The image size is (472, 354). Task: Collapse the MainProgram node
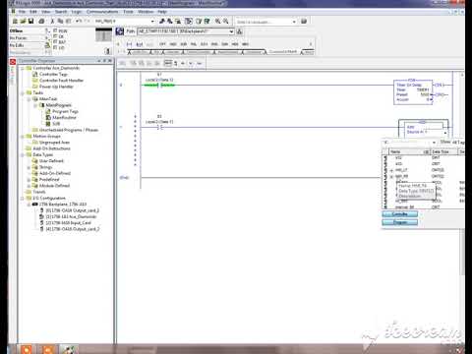point(35,105)
